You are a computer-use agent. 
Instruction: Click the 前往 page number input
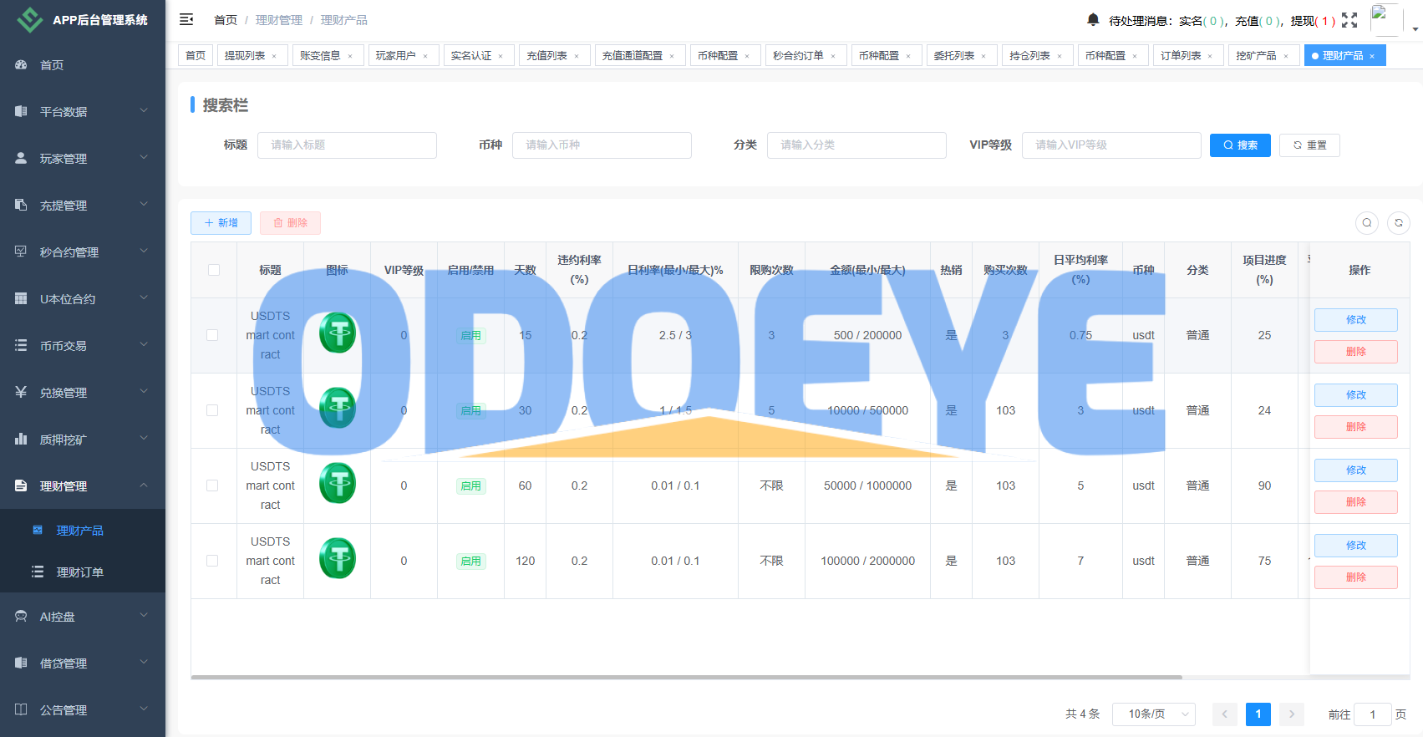(1372, 714)
